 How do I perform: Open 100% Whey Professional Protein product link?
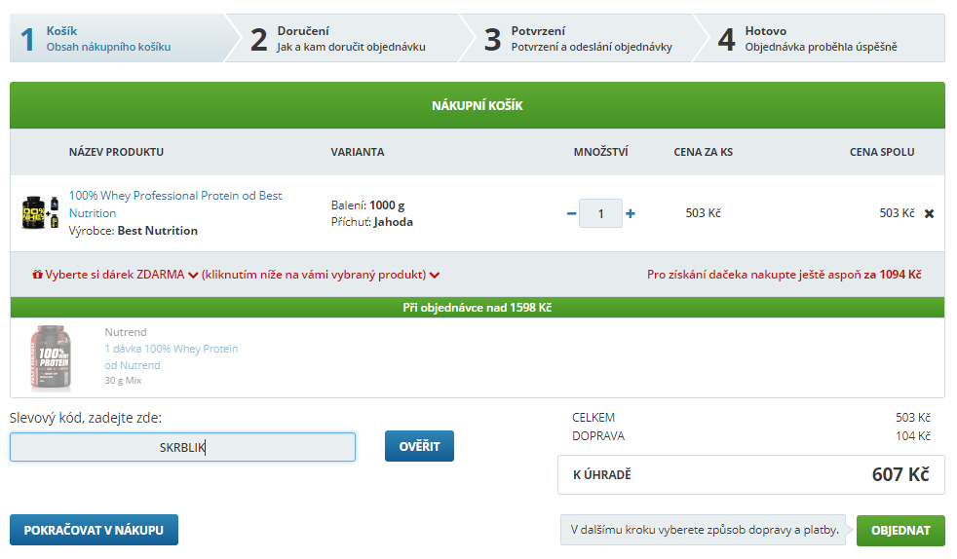click(175, 205)
